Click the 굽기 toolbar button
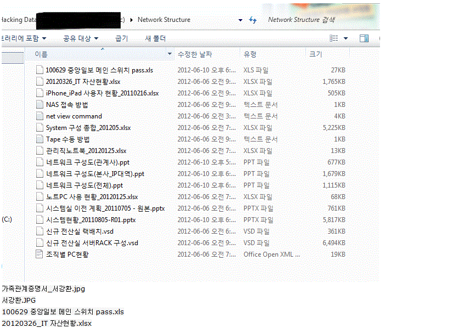The image size is (476, 328). [122, 38]
